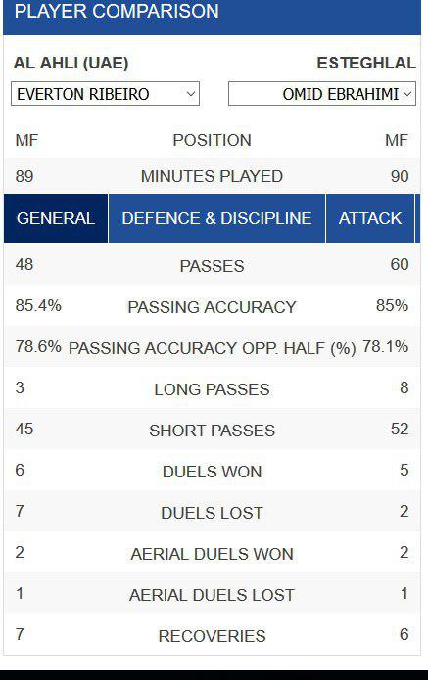Click the Passing Accuracy Opp. Half label

[213, 348]
